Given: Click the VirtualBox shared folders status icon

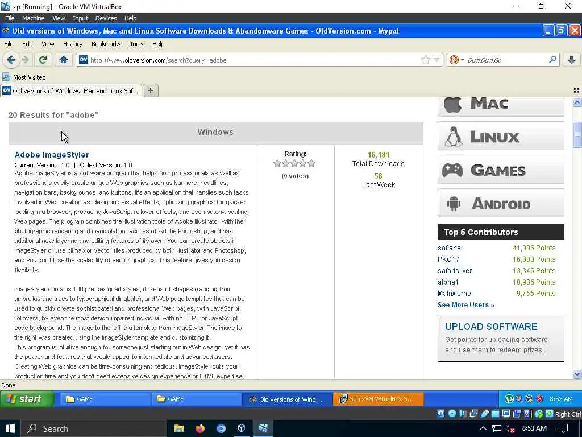Looking at the screenshot, I should pos(496,413).
